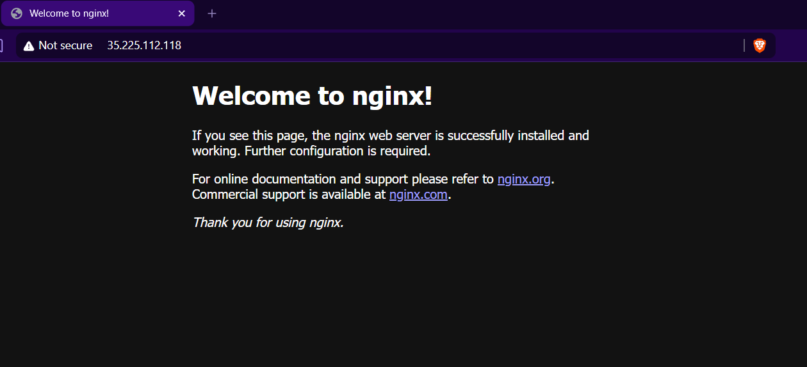Viewport: 807px width, 367px height.
Task: Click the globe favicon in the tab
Action: (x=17, y=13)
